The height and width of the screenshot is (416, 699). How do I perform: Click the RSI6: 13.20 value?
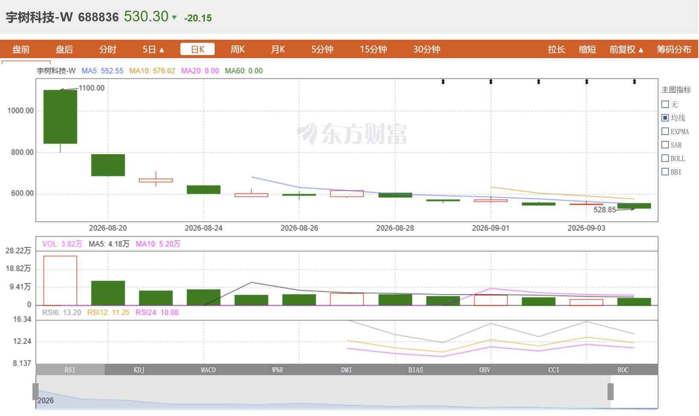click(x=61, y=313)
